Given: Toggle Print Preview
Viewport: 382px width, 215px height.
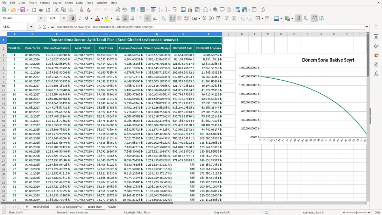Looking at the screenshot, I should pyautogui.click(x=47, y=10).
